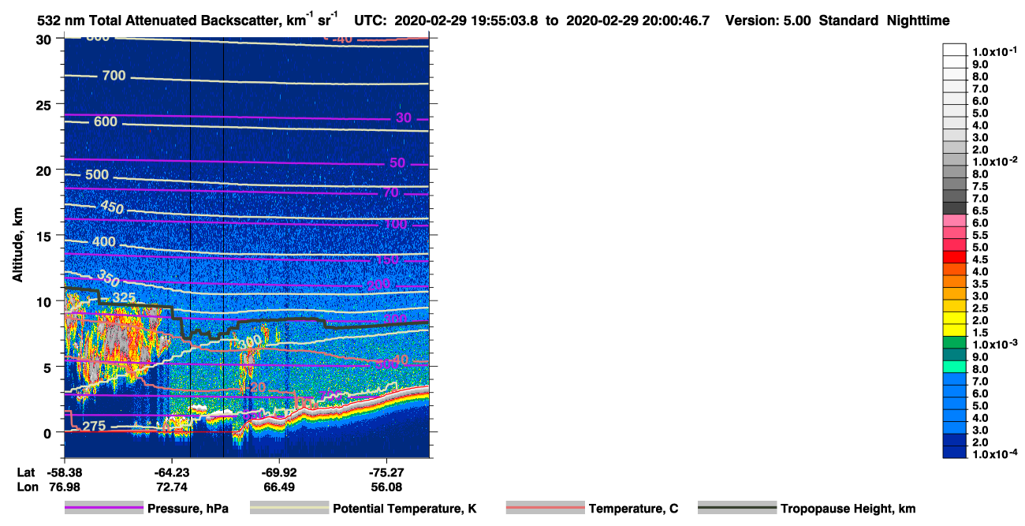Click latitude value -69.92

pos(279,472)
